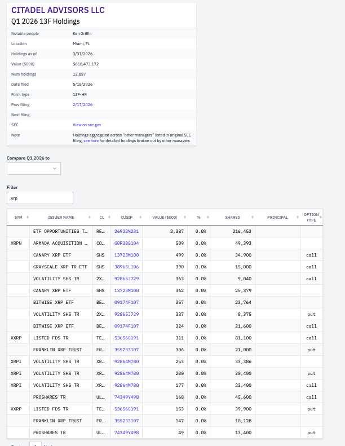Image resolution: width=345 pixels, height=446 pixels.
Task: Open CITADEL ADVISORS LLC title link
Action: click(57, 10)
